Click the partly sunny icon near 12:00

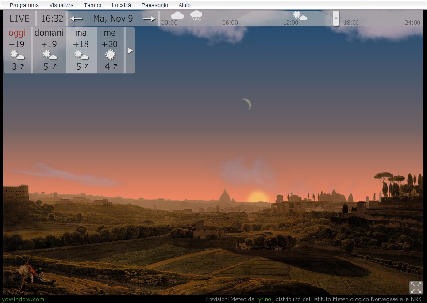[300, 15]
